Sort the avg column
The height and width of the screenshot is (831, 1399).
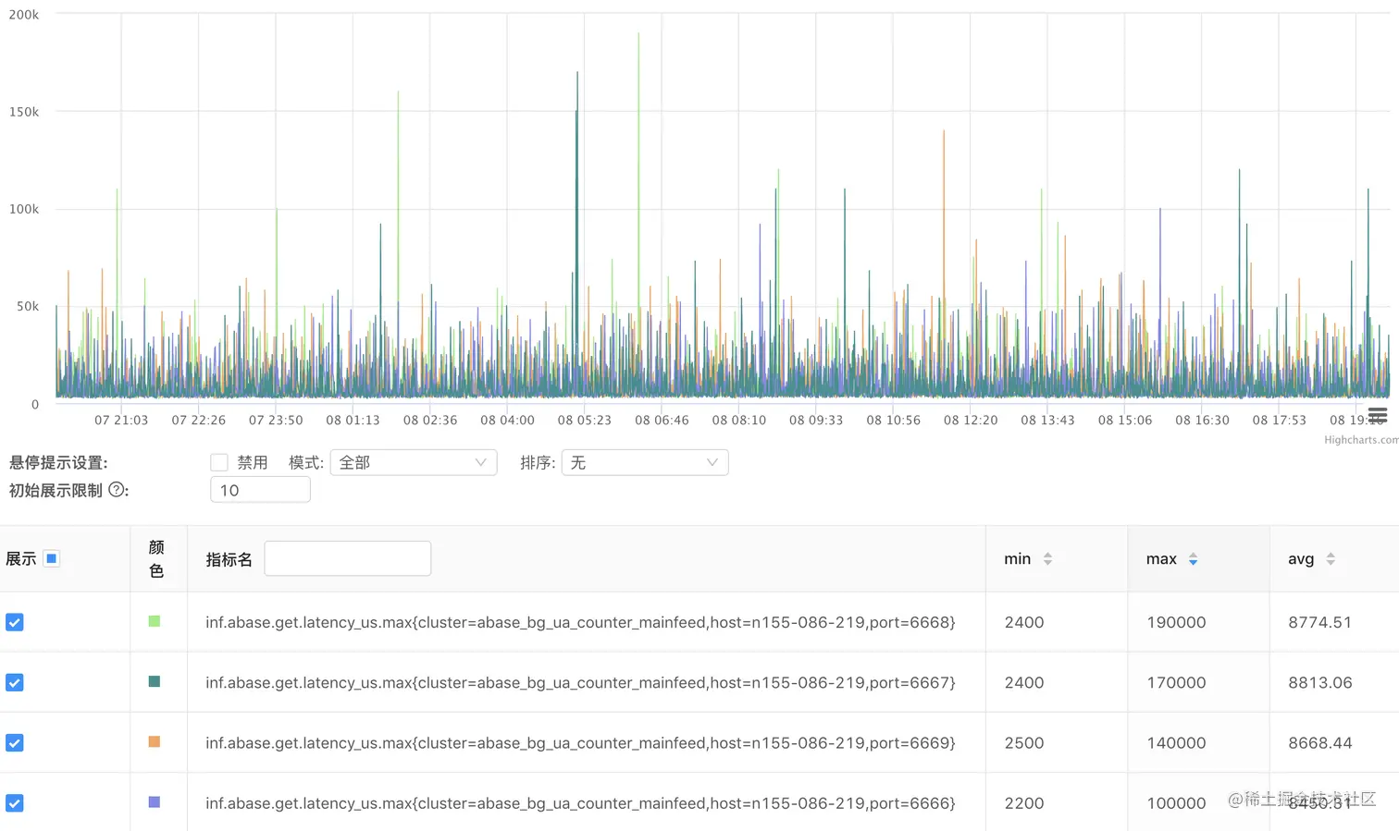pos(1331,558)
